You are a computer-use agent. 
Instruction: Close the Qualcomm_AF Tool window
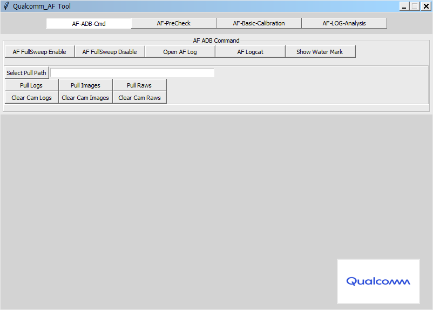click(x=425, y=6)
